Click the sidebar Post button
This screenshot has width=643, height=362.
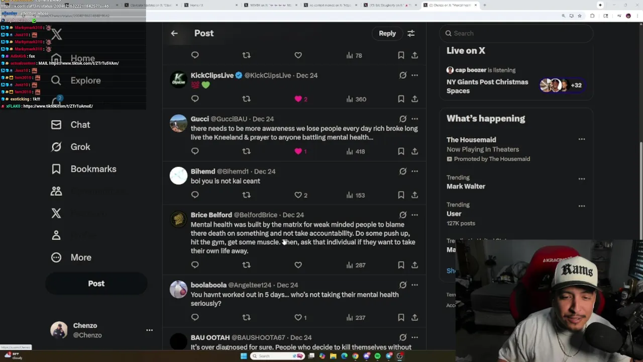[x=96, y=284]
